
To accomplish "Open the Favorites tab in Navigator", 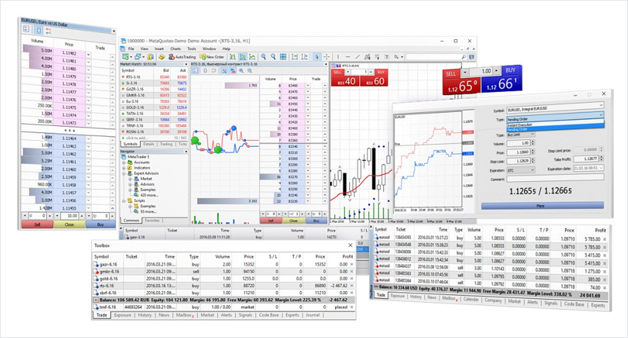I will pos(152,220).
